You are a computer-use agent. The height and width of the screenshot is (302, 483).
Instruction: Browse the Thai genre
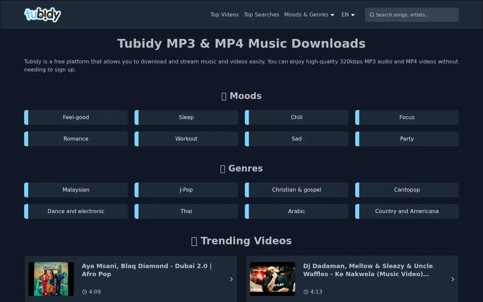click(x=186, y=211)
